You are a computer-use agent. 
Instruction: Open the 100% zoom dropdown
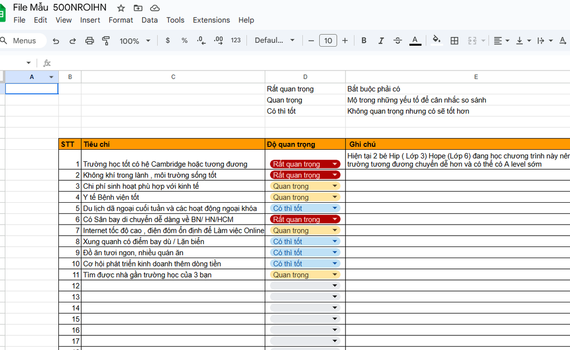(135, 41)
